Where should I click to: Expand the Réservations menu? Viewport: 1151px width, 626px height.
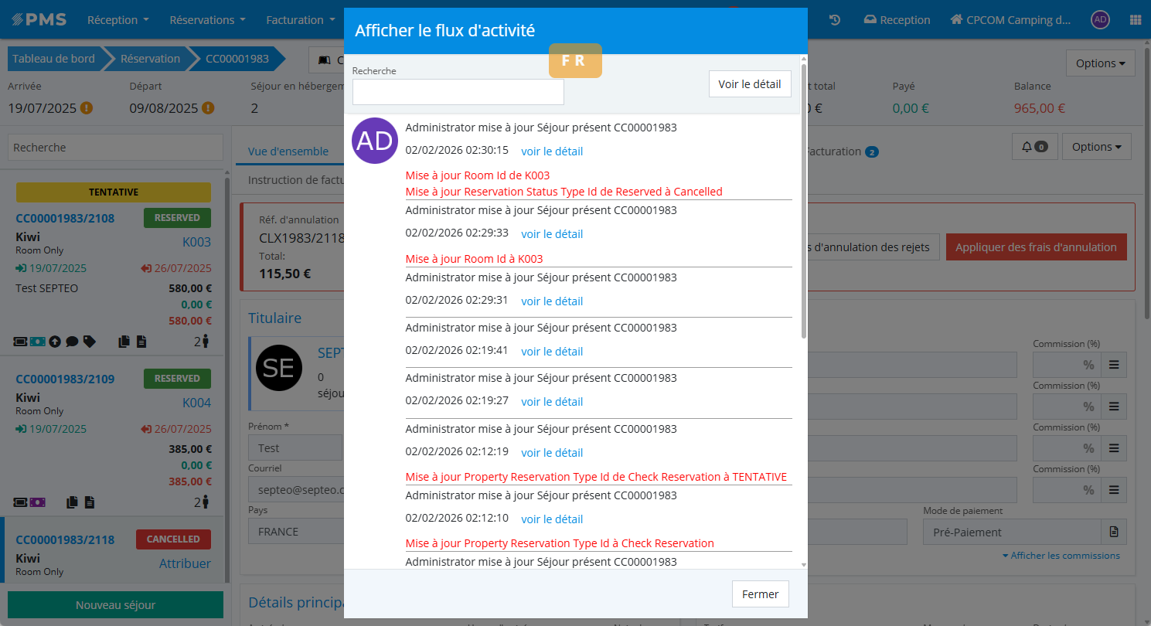pos(207,20)
